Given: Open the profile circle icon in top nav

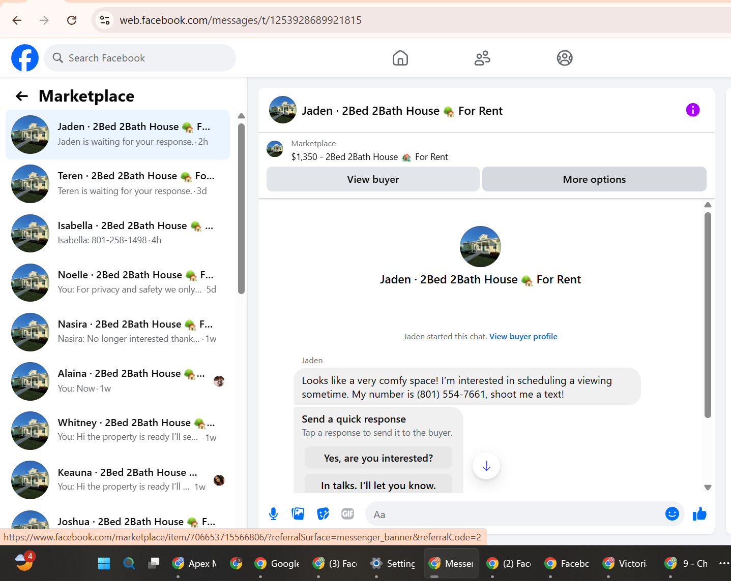Looking at the screenshot, I should (565, 58).
